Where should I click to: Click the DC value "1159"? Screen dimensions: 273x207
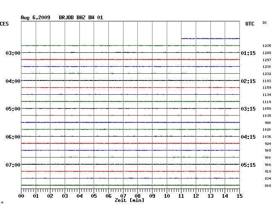(267, 88)
